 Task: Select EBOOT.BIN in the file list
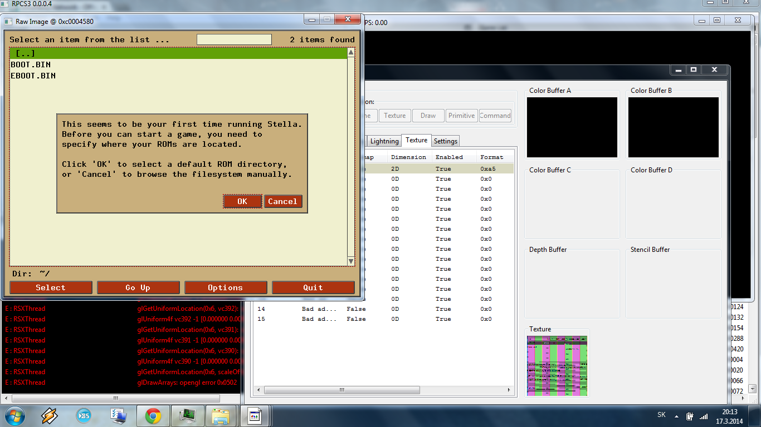(33, 76)
